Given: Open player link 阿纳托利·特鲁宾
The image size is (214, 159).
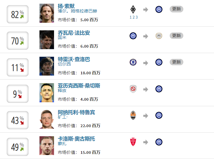Looking at the screenshot, I should tap(76, 112).
